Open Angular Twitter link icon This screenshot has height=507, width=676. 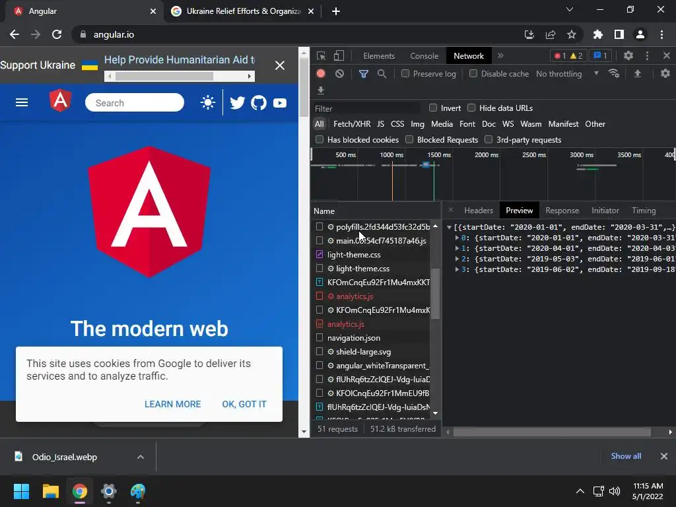click(237, 103)
